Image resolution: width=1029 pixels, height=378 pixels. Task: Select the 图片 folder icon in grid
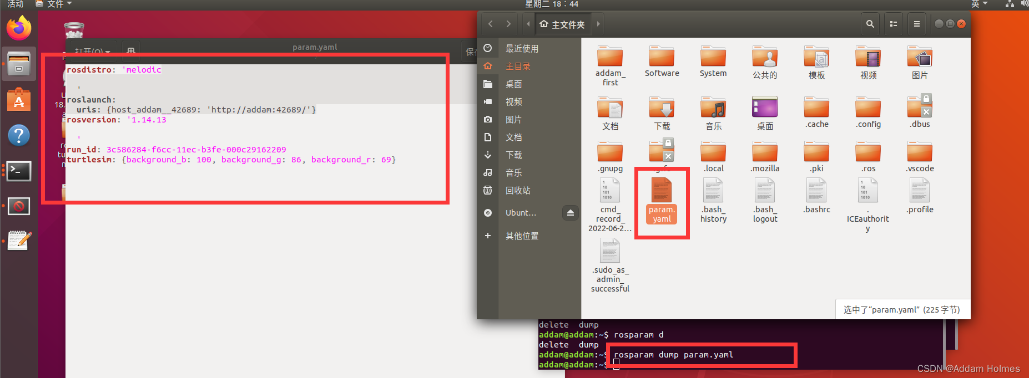pyautogui.click(x=920, y=62)
